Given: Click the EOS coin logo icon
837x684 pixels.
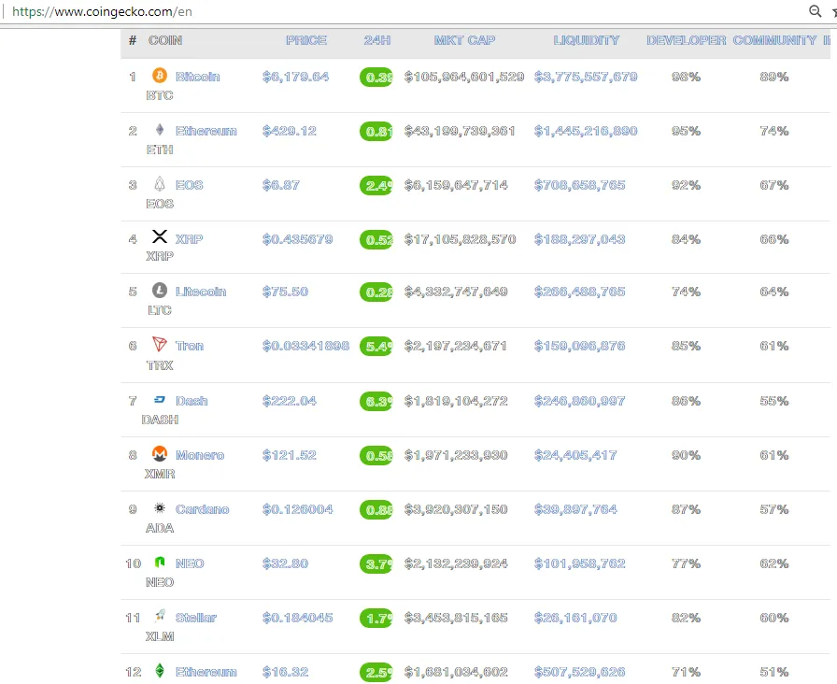Looking at the screenshot, I should point(160,184).
